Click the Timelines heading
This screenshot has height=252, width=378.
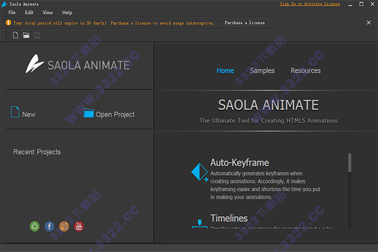coord(229,218)
